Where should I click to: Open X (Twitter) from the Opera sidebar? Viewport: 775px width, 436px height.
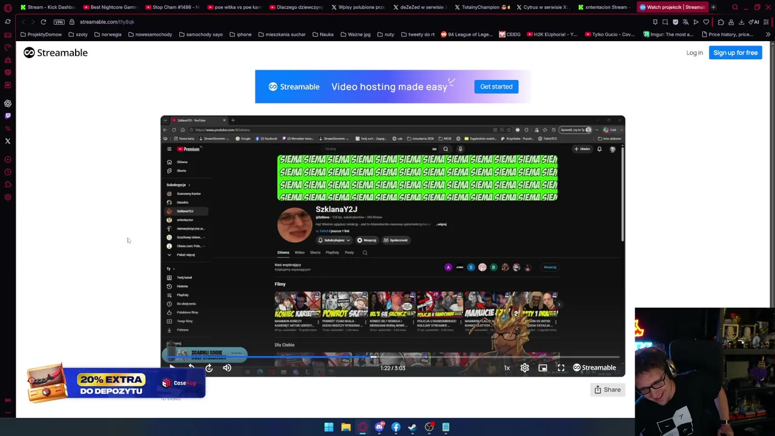click(x=8, y=141)
